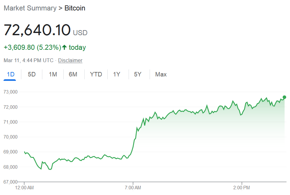Click the 2:00 PM axis marker
290x195 pixels.
point(242,187)
